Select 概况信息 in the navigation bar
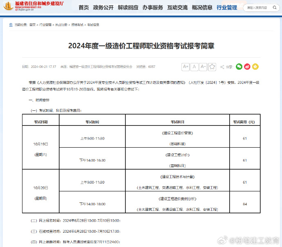The height and width of the screenshot is (247, 282). pyautogui.click(x=202, y=8)
